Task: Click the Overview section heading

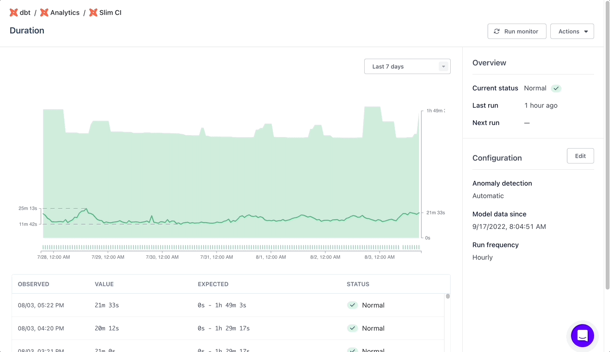Action: (489, 63)
